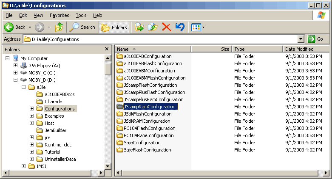
Task: Open the Tools menu
Action: (81, 15)
